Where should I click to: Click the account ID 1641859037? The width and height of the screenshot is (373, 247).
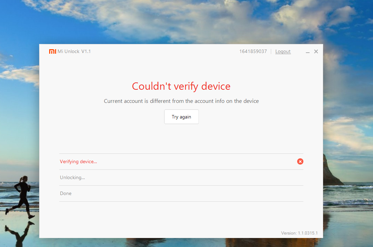253,51
